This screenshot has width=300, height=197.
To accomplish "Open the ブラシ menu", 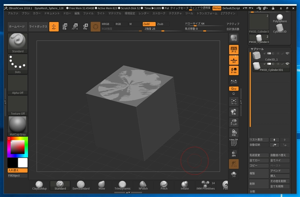I will coord(25,14).
